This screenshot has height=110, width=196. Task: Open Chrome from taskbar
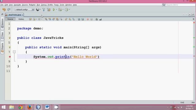(21, 107)
